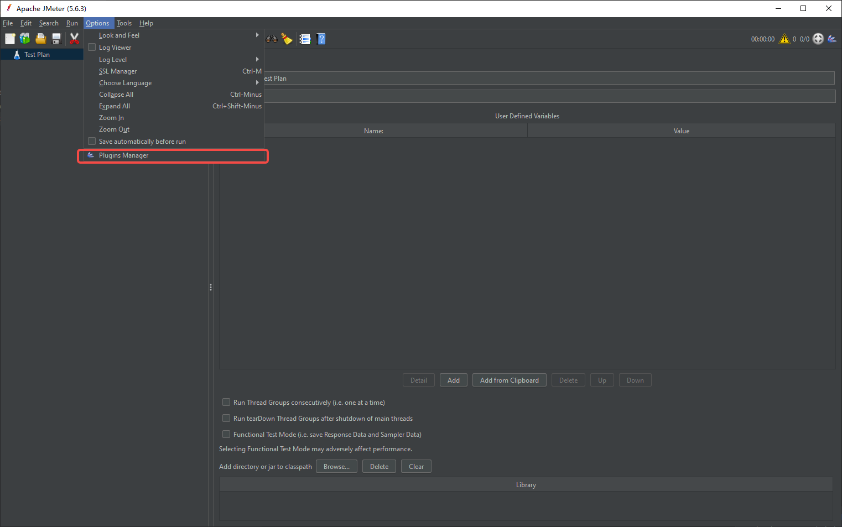
Task: Open the Templates toolbar icon
Action: 25,39
